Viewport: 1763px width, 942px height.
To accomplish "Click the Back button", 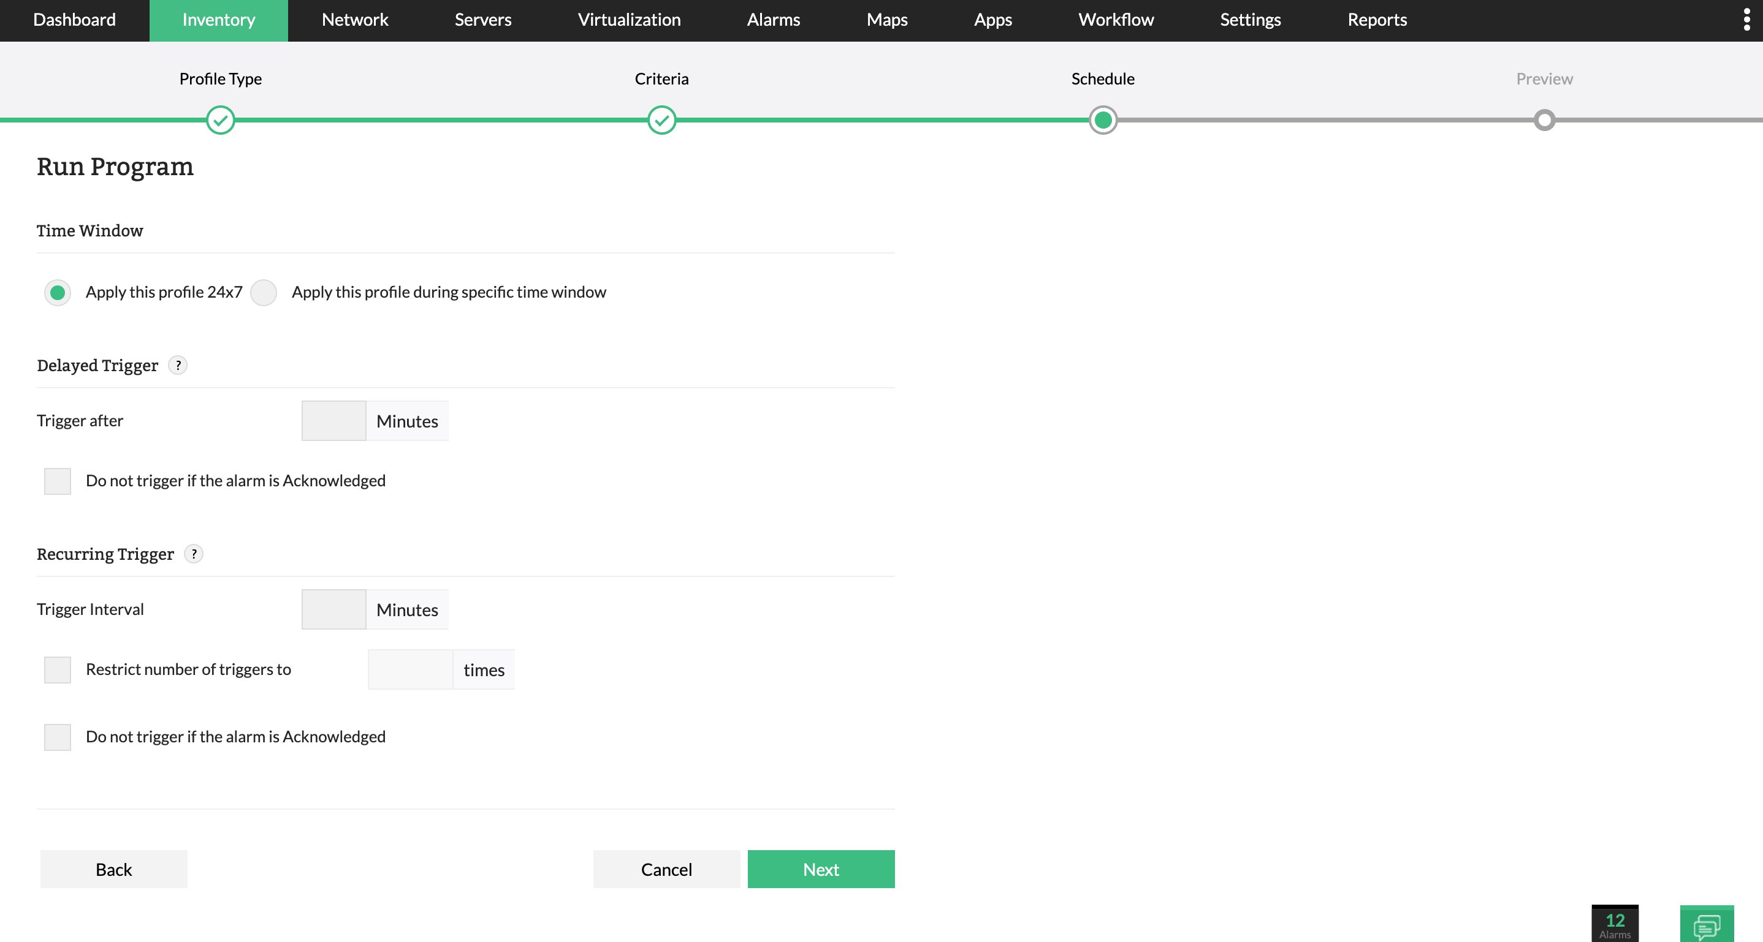I will [113, 870].
